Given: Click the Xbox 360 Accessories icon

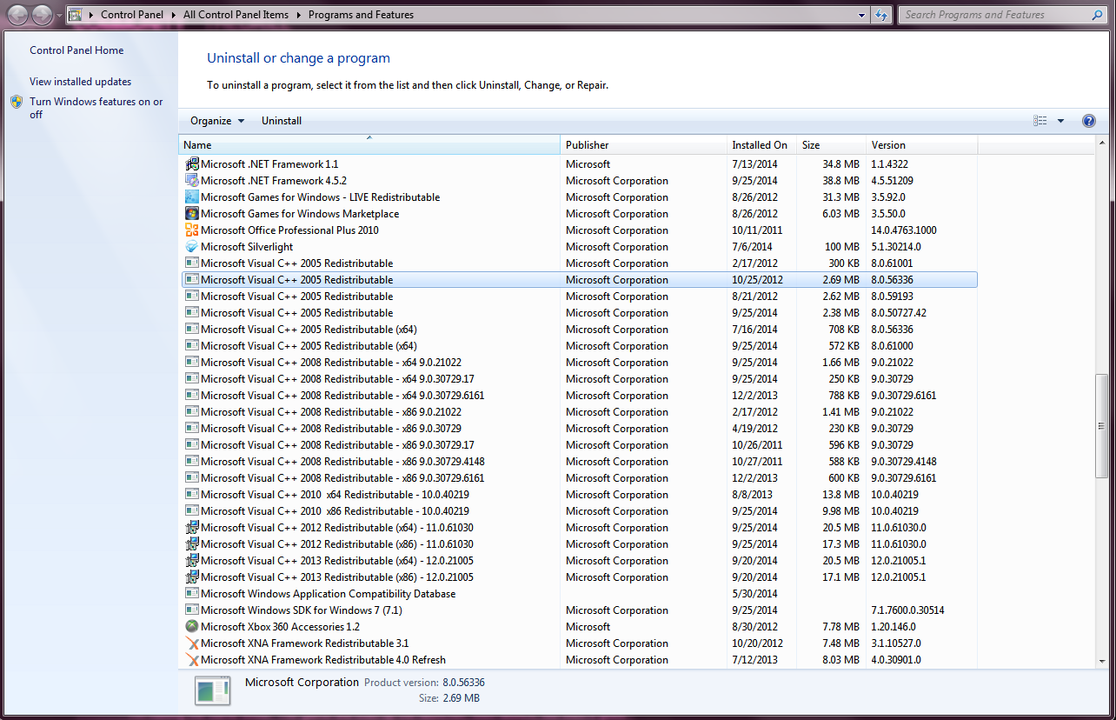Looking at the screenshot, I should coord(192,627).
